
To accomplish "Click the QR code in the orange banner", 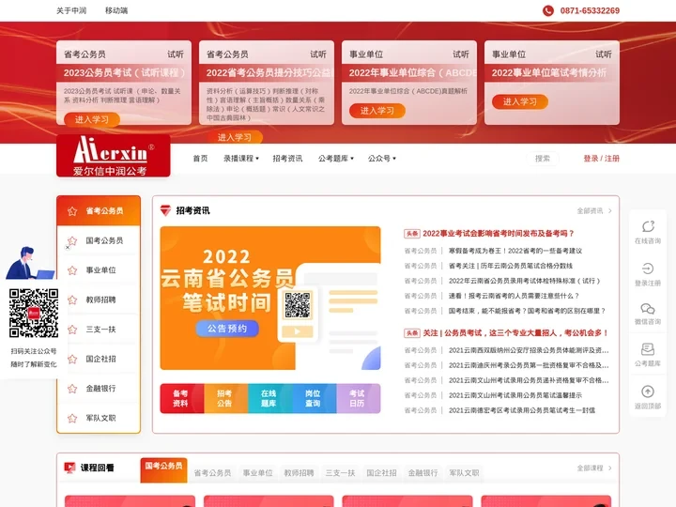I will tap(298, 305).
